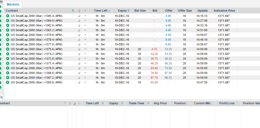This screenshot has width=260, height=128.
Task: Click Position column header in lower table
Action: [180, 103]
